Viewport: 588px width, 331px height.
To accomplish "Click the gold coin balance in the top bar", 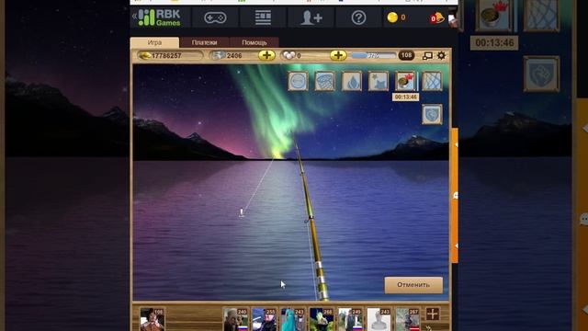I will pos(396,17).
